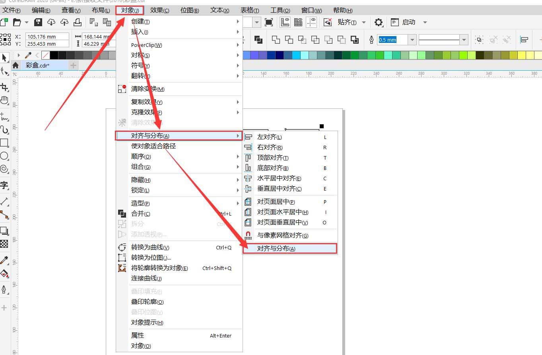Select the Rectangle tool
The width and height of the screenshot is (542, 355).
point(5,143)
